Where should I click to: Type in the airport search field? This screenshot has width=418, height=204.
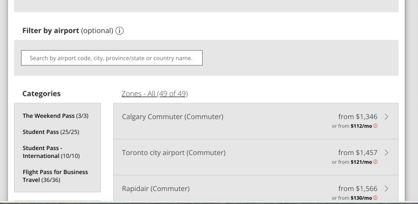coord(112,58)
